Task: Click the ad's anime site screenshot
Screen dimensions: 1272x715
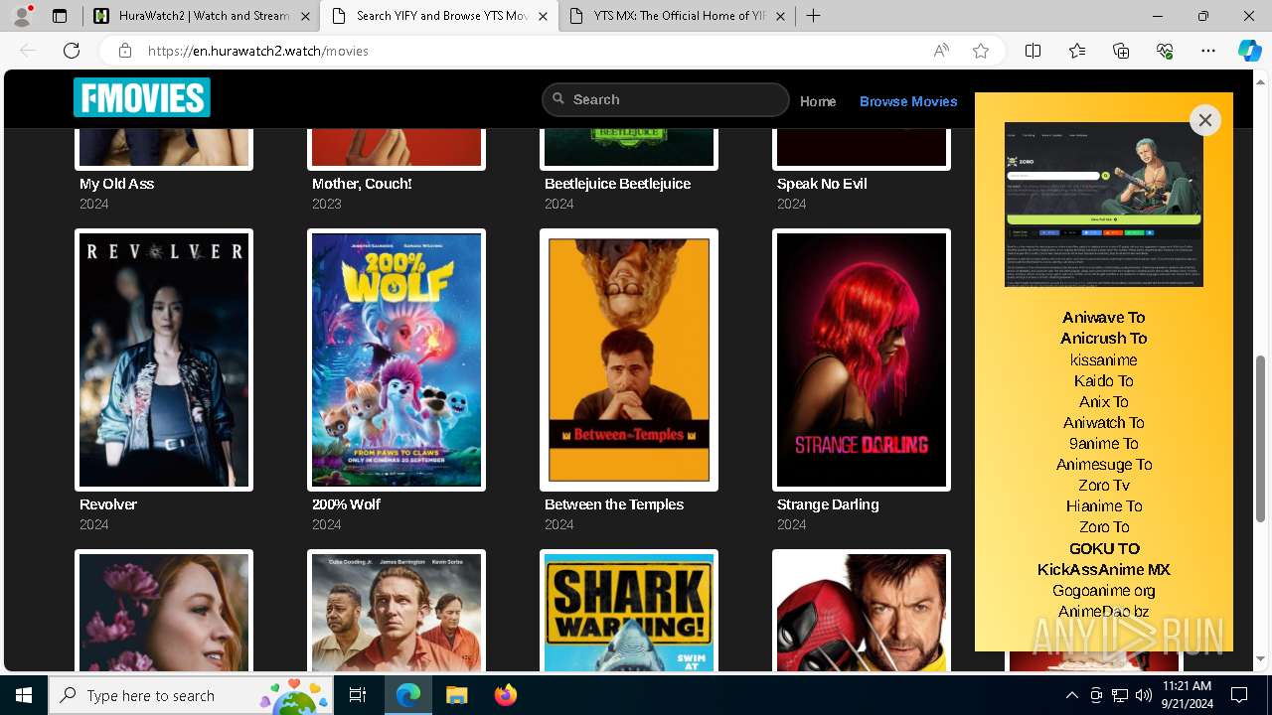Action: point(1104,205)
